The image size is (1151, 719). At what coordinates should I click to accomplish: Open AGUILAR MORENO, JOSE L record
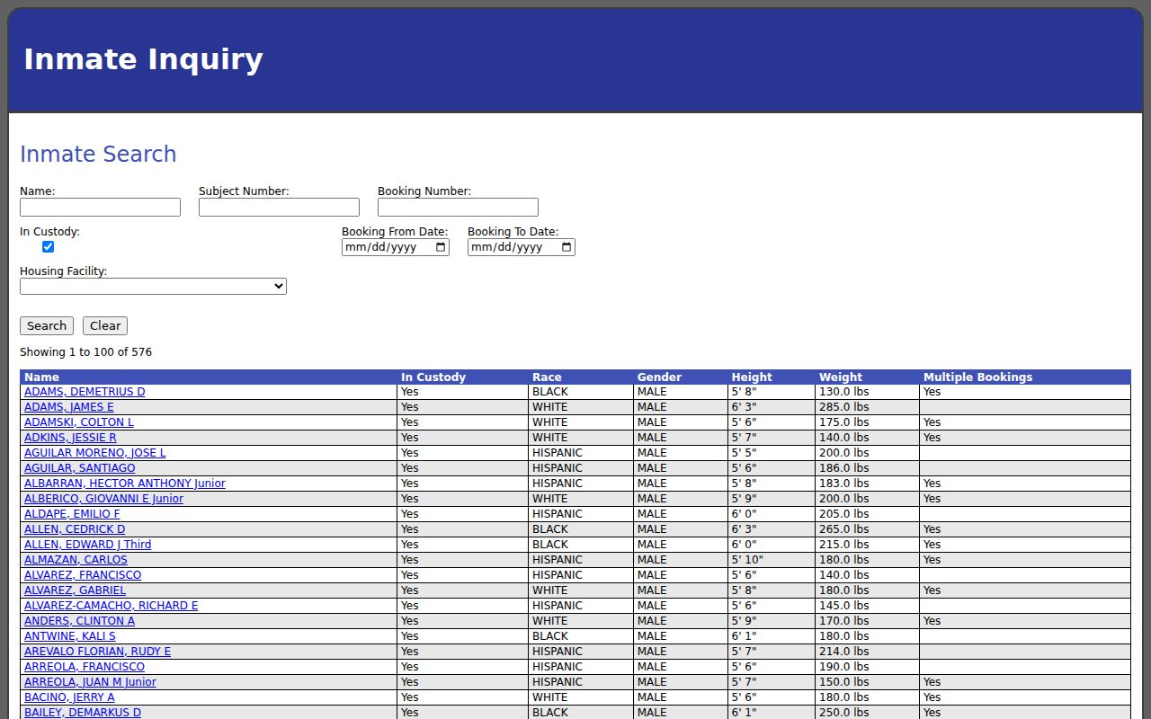(x=95, y=453)
